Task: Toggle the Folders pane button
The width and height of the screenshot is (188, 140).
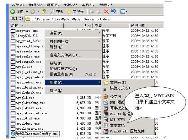Action: click(75, 12)
